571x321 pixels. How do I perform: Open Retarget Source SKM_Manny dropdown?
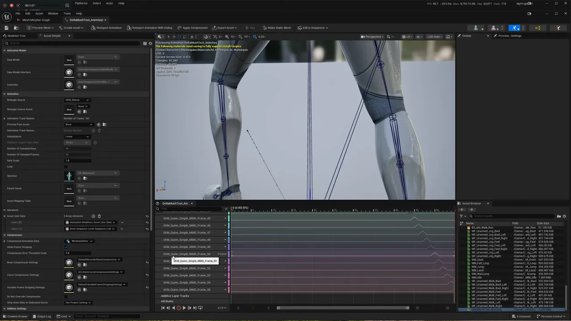[77, 100]
